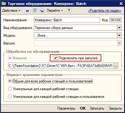Close the dialog with the X button
The height and width of the screenshot is (113, 125).
tap(121, 4)
